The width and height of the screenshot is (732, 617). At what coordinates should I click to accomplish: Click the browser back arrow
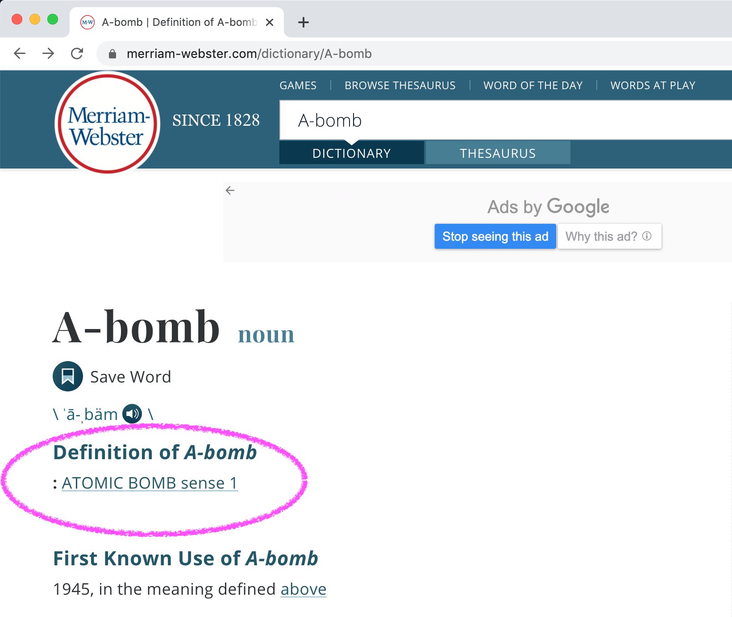(20, 53)
